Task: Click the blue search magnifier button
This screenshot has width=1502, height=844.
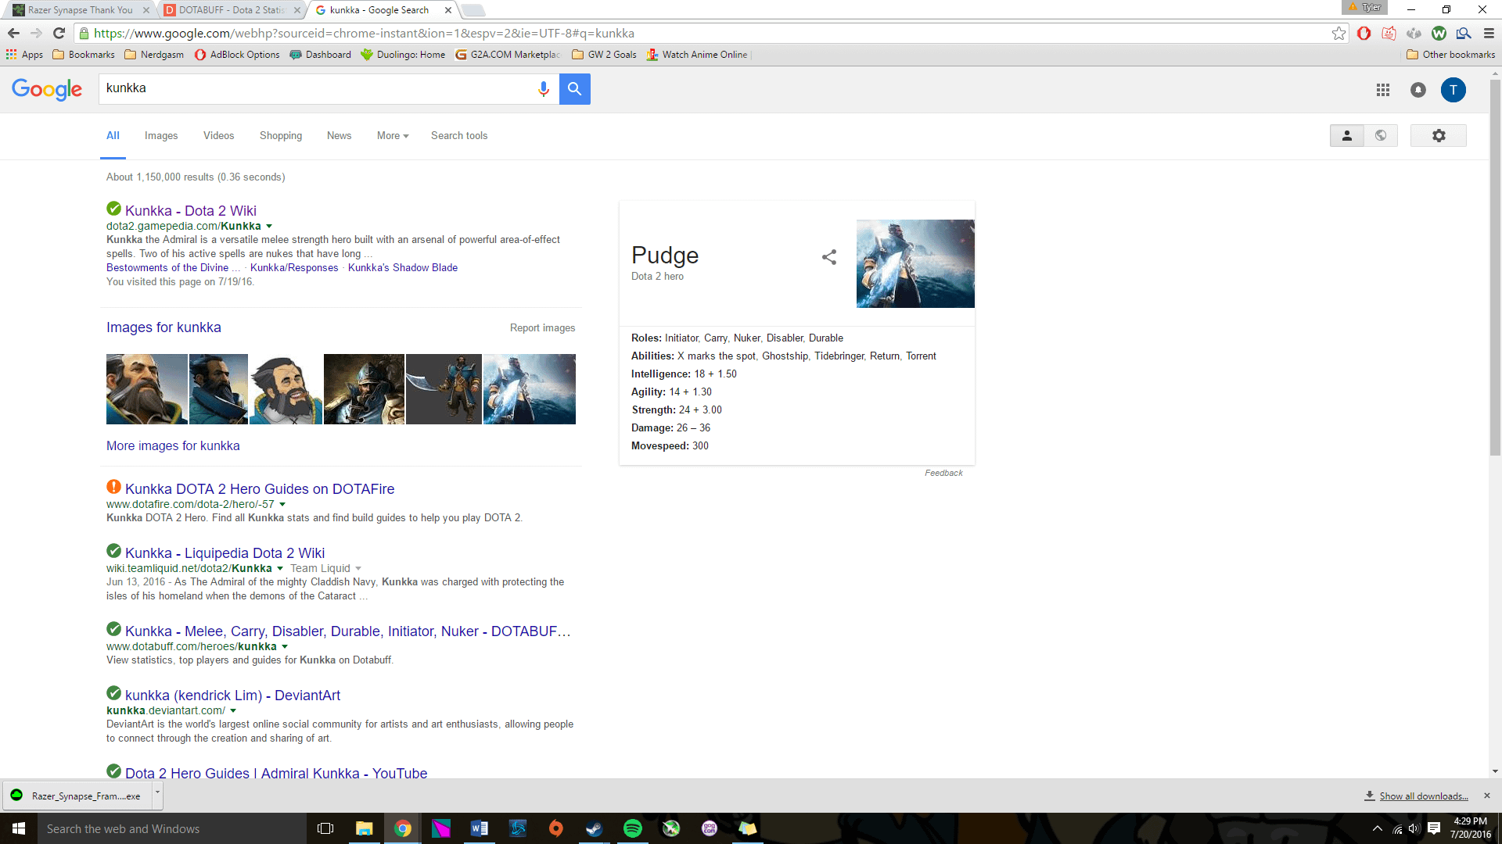Action: click(x=574, y=89)
